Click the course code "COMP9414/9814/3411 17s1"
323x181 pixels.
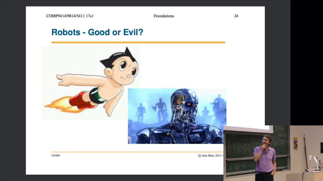[70, 16]
